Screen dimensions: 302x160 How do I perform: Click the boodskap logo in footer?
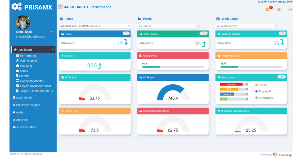coord(282,155)
